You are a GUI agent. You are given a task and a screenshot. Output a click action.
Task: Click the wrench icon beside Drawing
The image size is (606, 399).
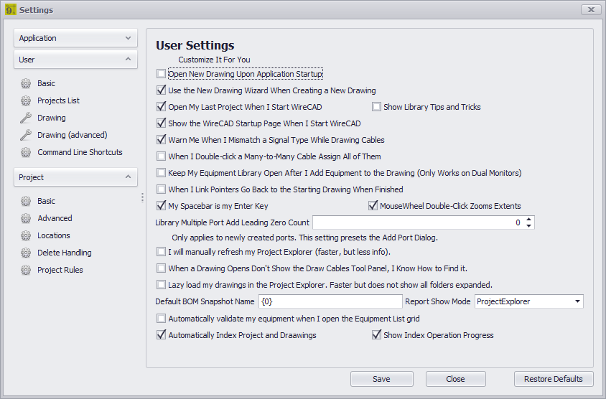[x=26, y=118]
